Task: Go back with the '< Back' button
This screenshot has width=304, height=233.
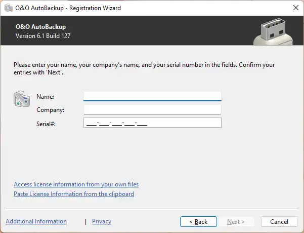Action: coord(198,221)
